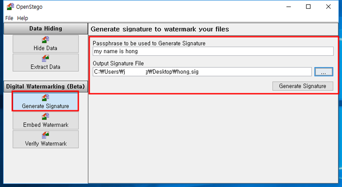Open the Verify Watermark panel

pos(46,139)
